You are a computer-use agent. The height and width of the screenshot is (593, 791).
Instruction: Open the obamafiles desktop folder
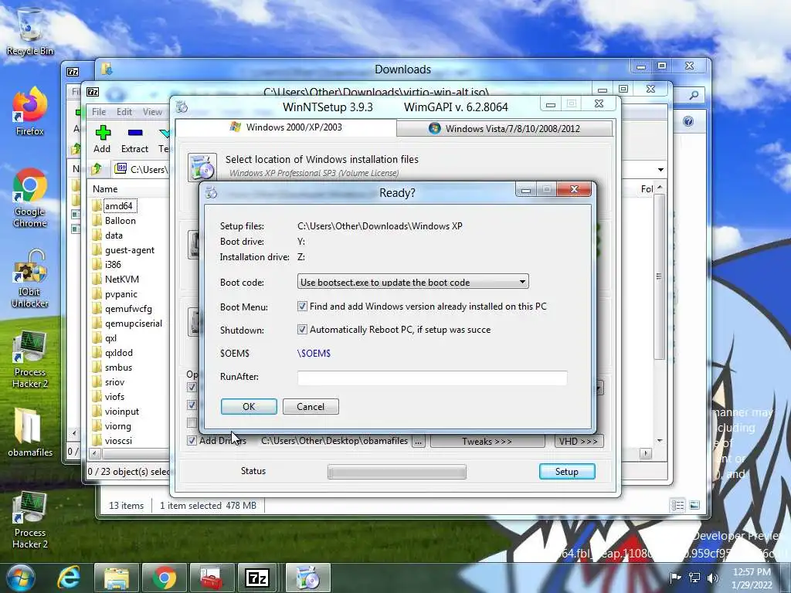tap(30, 432)
